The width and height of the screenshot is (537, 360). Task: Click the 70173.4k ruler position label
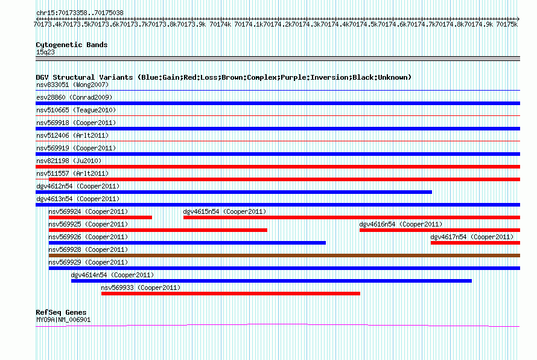coord(48,24)
